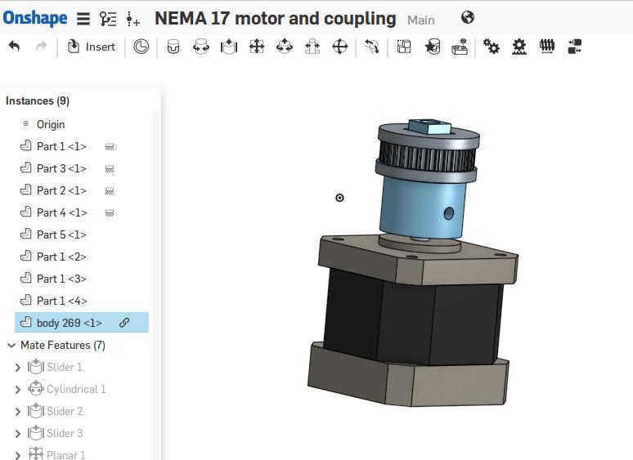Click the fixed icon beside Part 4 <1>
Screen dimensions: 633x460
tap(110, 213)
